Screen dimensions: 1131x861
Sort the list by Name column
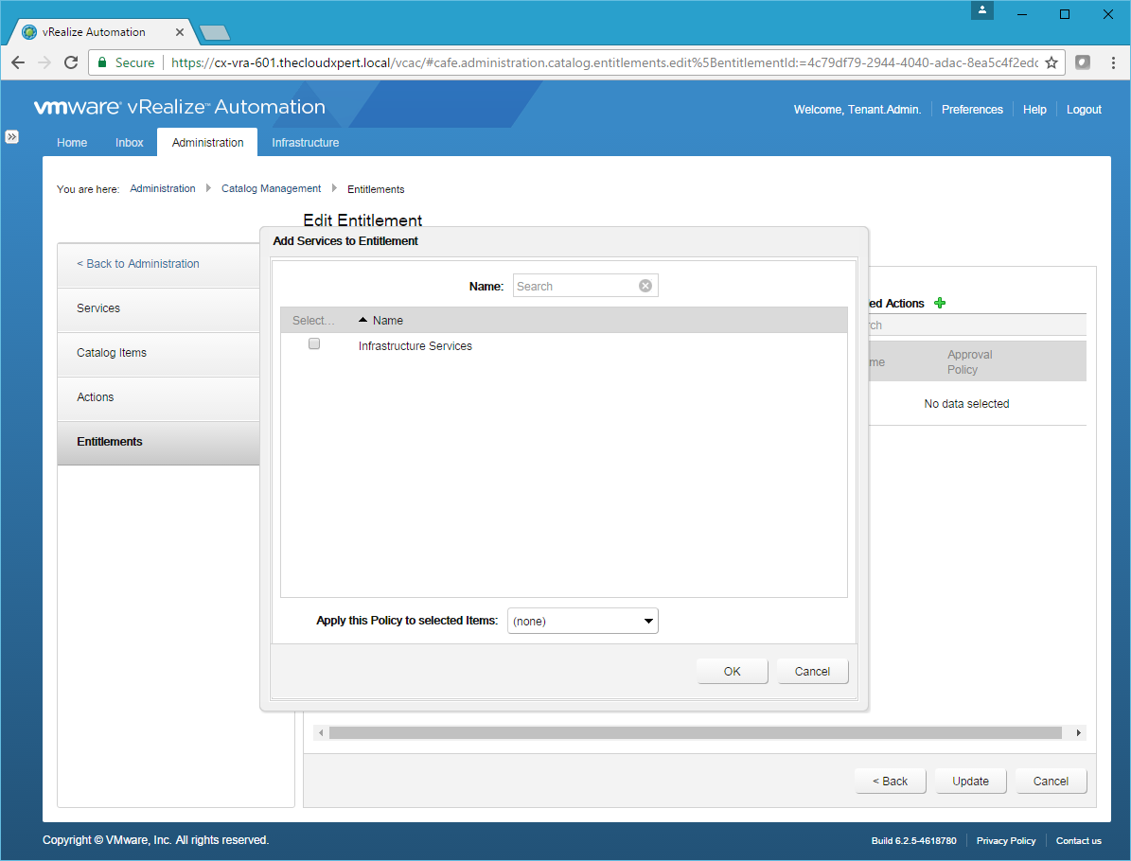(387, 321)
